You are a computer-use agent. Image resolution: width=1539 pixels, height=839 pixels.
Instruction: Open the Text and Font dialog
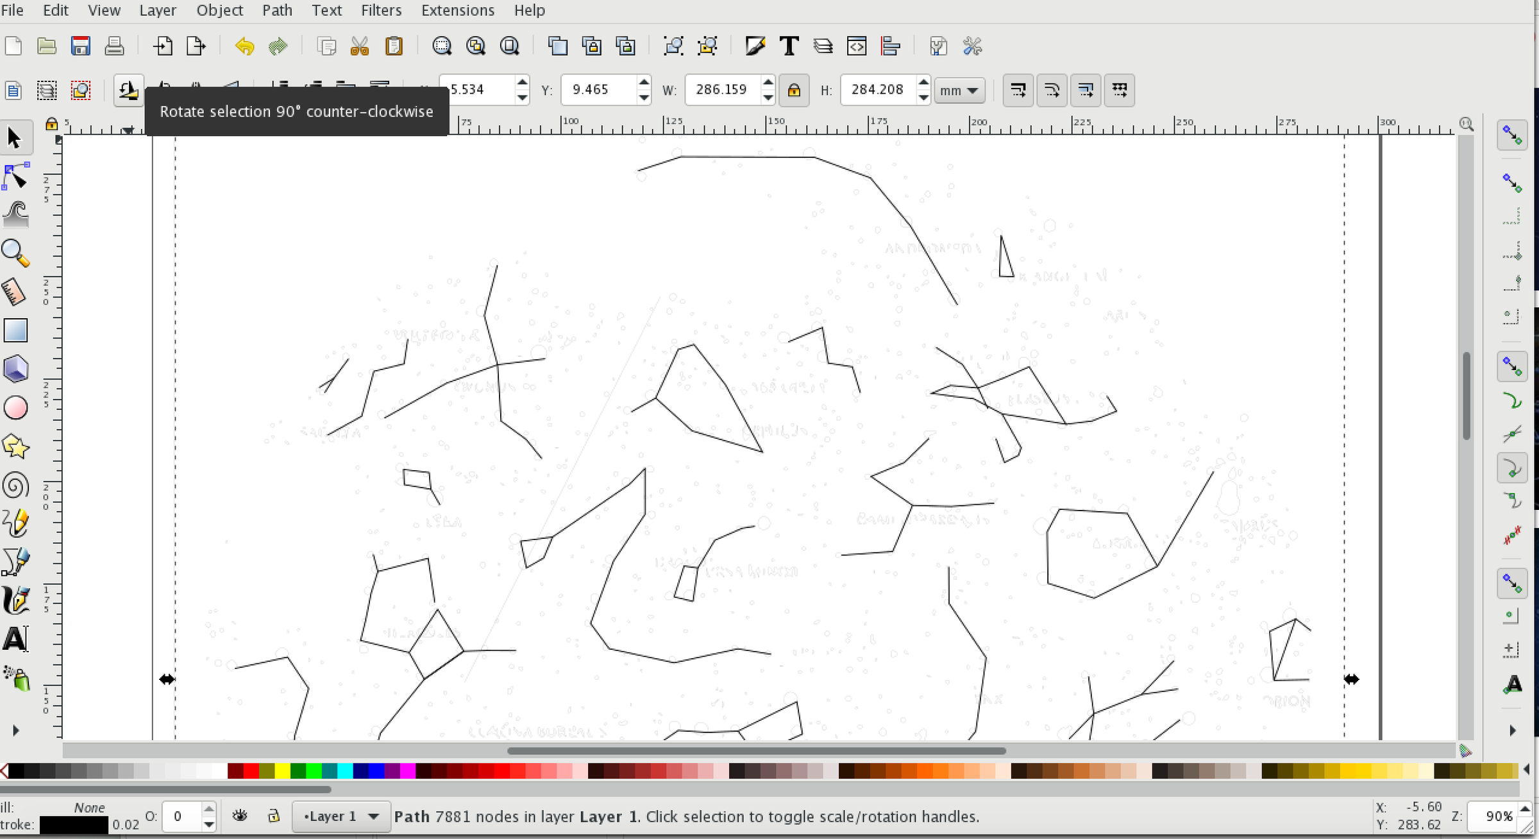pos(789,46)
